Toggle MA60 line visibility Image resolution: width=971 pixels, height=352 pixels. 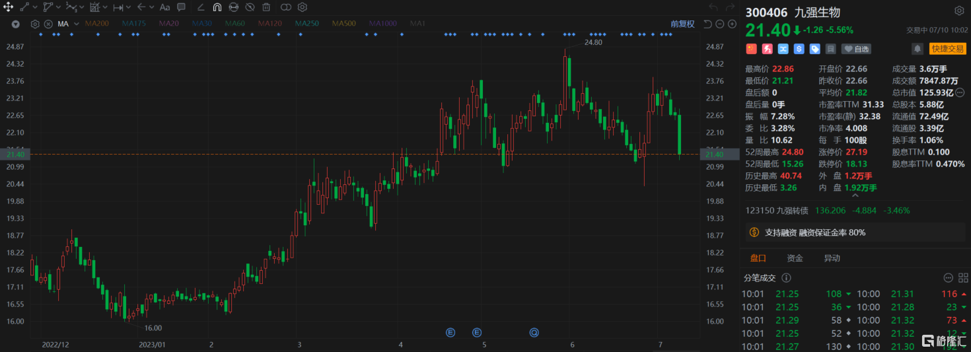tap(234, 24)
